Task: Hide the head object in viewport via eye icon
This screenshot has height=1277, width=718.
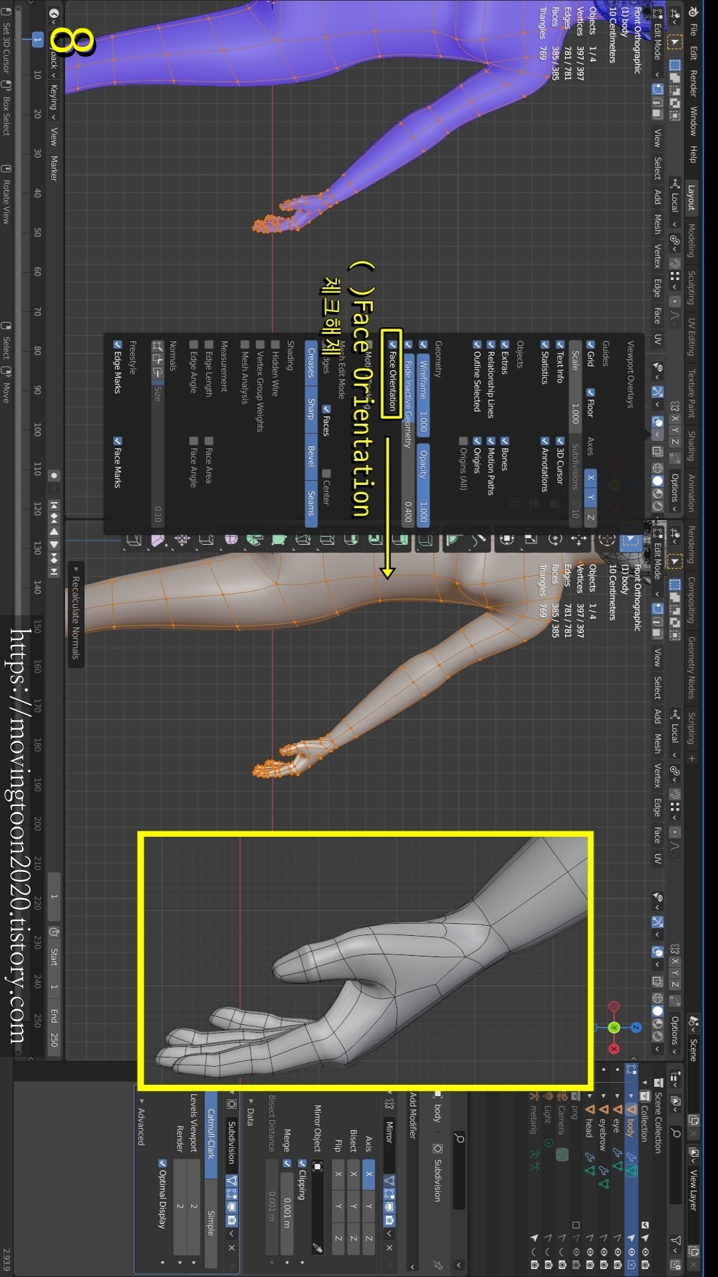Action: pyautogui.click(x=590, y=1252)
